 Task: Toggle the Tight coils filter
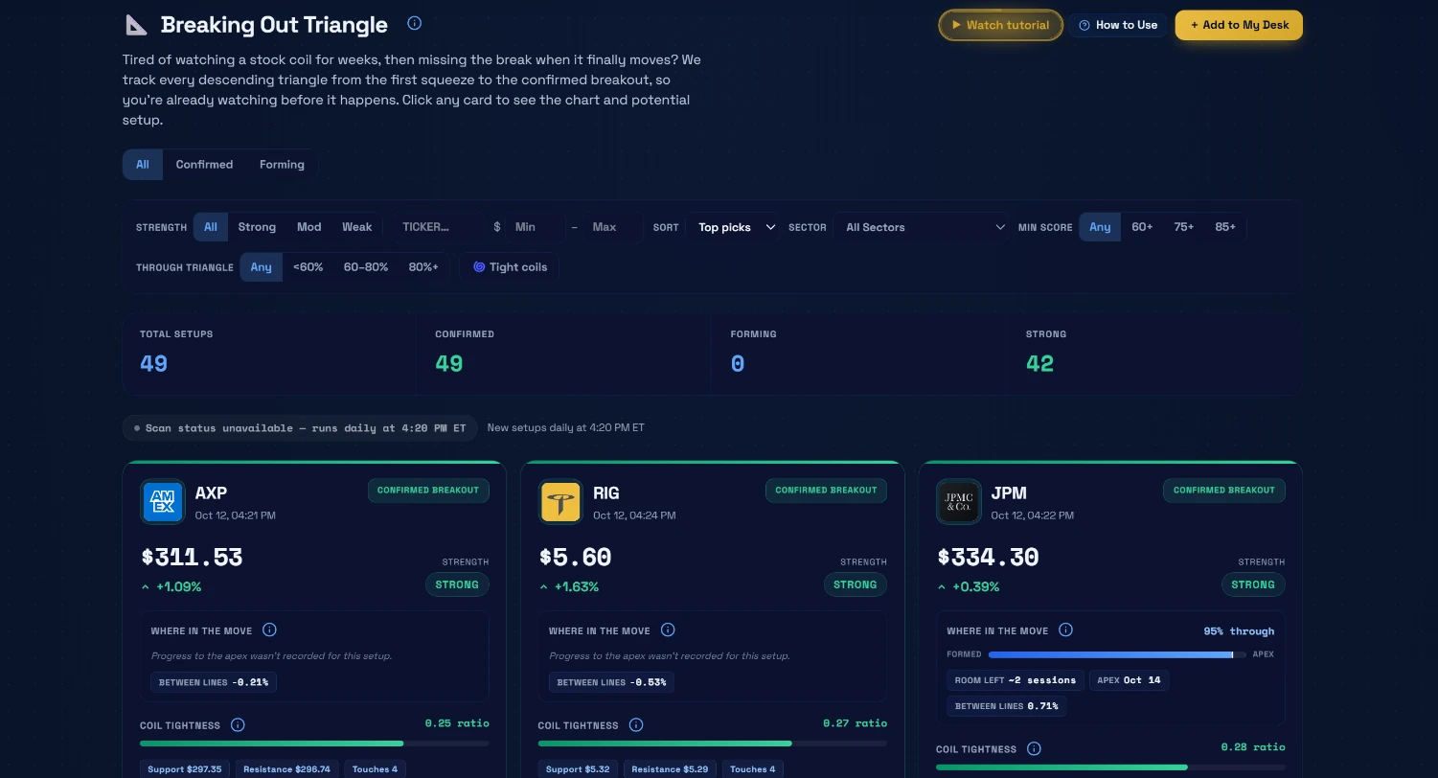(510, 267)
